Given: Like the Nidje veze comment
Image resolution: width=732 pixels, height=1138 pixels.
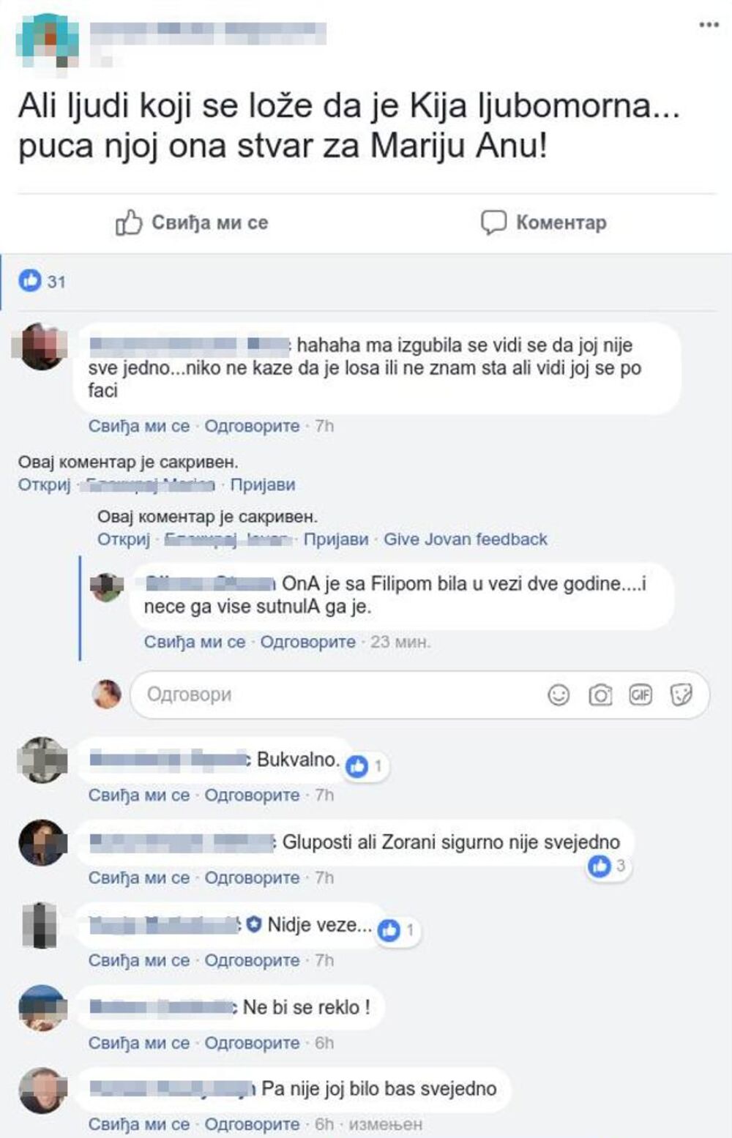Looking at the screenshot, I should click(x=139, y=960).
